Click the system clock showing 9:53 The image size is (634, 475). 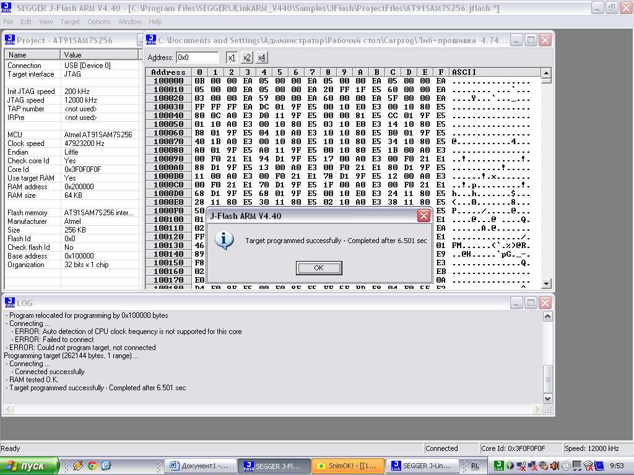pyautogui.click(x=617, y=466)
